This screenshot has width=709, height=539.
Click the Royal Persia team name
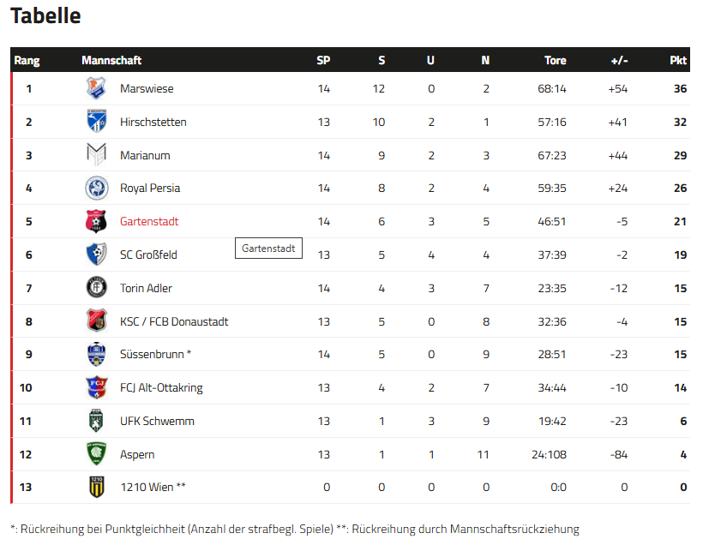[x=150, y=188]
